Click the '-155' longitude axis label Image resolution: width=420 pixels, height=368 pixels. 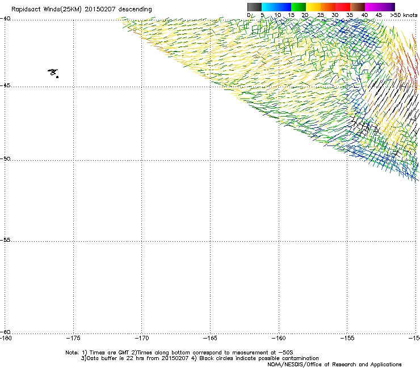[347, 338]
